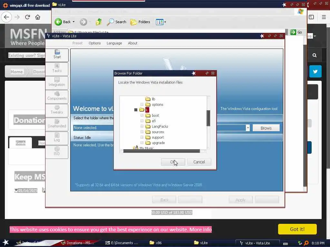This screenshot has width=330, height=247.
Task: Select the Tasks sidebar icon in vLite
Action: coord(57,68)
